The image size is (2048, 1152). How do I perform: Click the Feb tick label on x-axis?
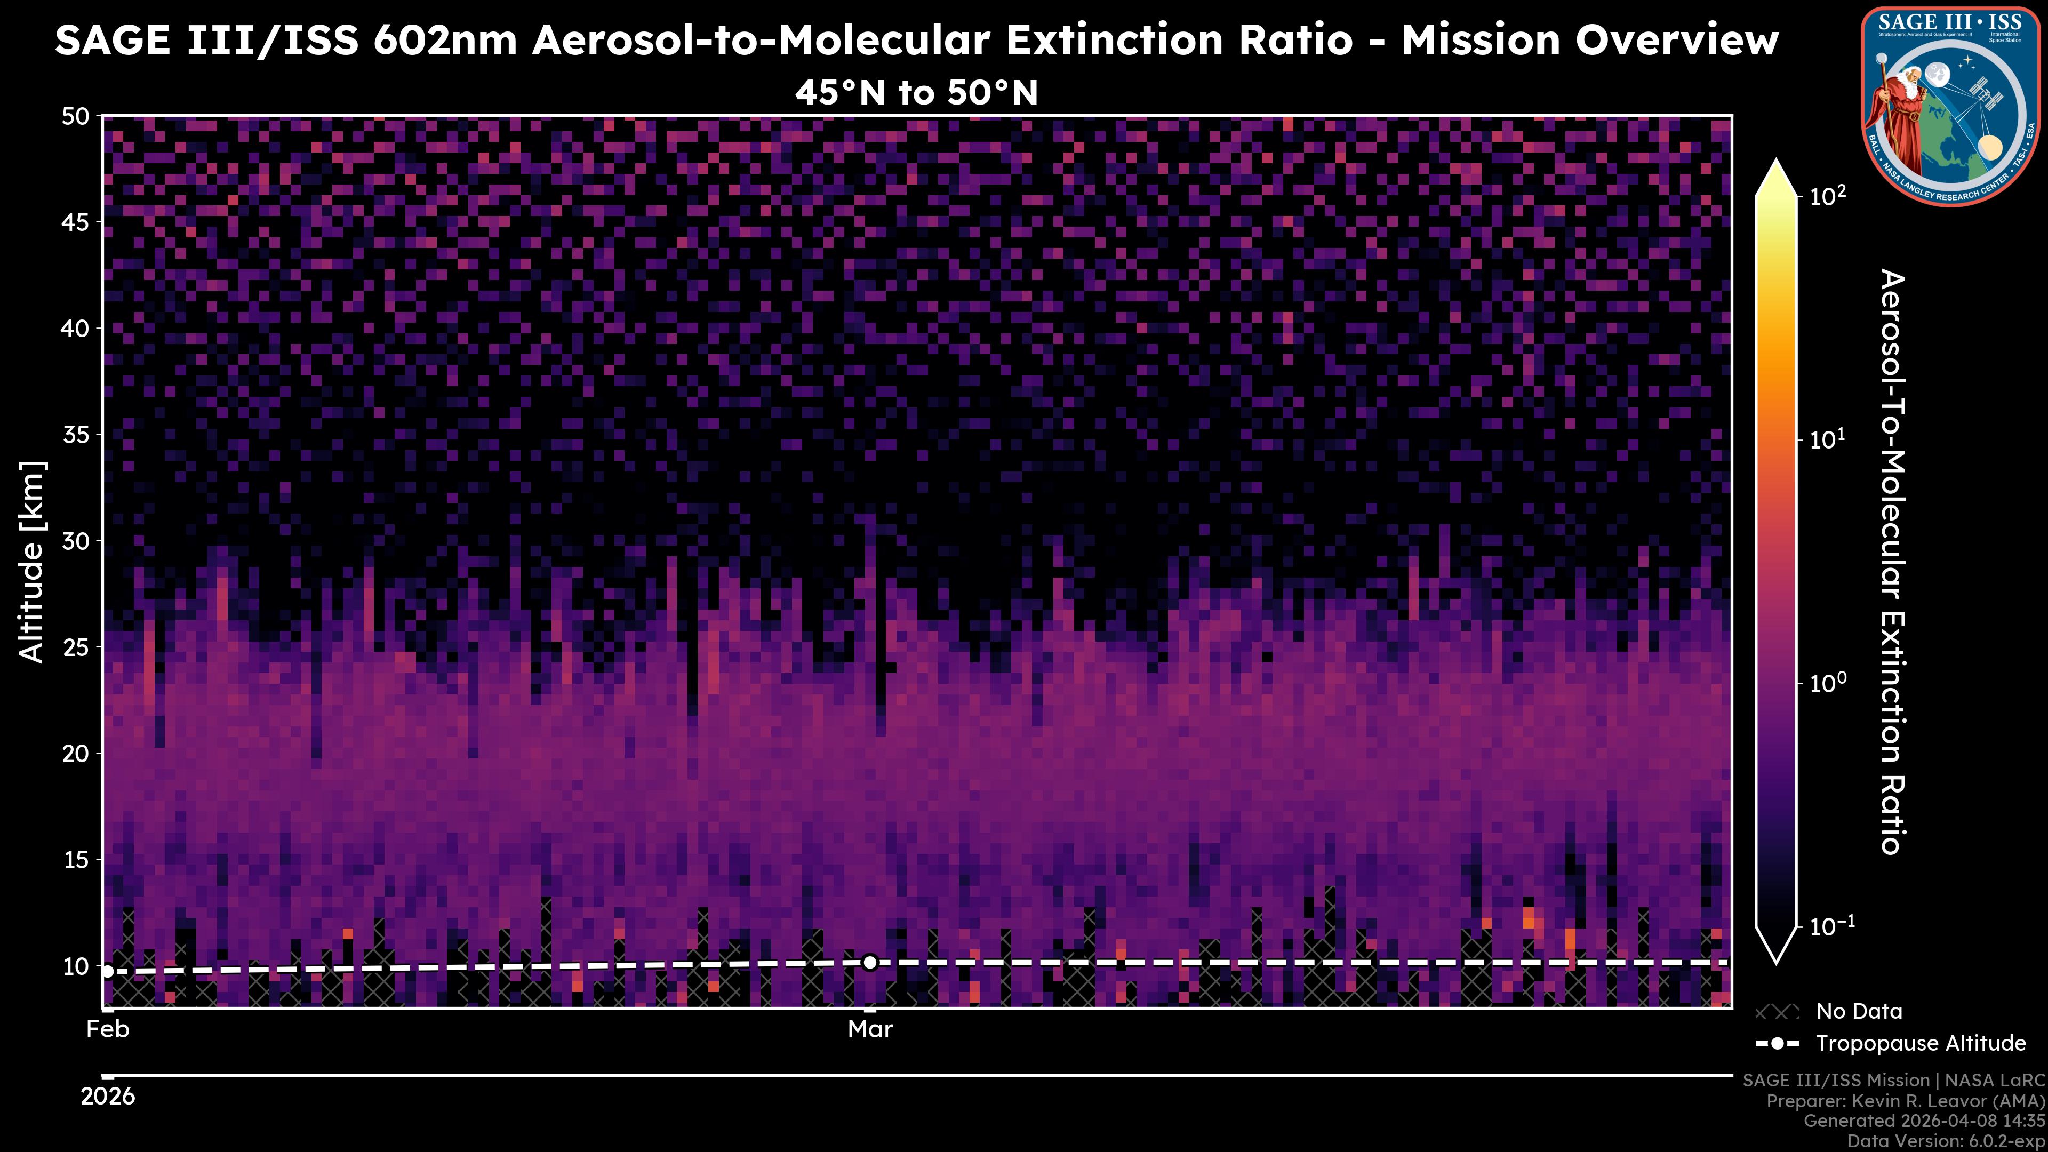[108, 1029]
